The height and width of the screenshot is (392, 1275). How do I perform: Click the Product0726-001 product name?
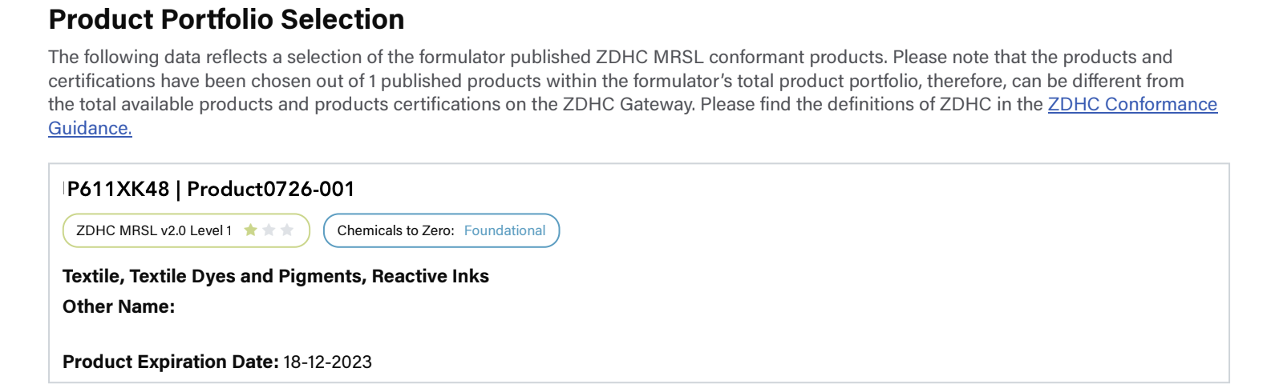pyautogui.click(x=270, y=190)
